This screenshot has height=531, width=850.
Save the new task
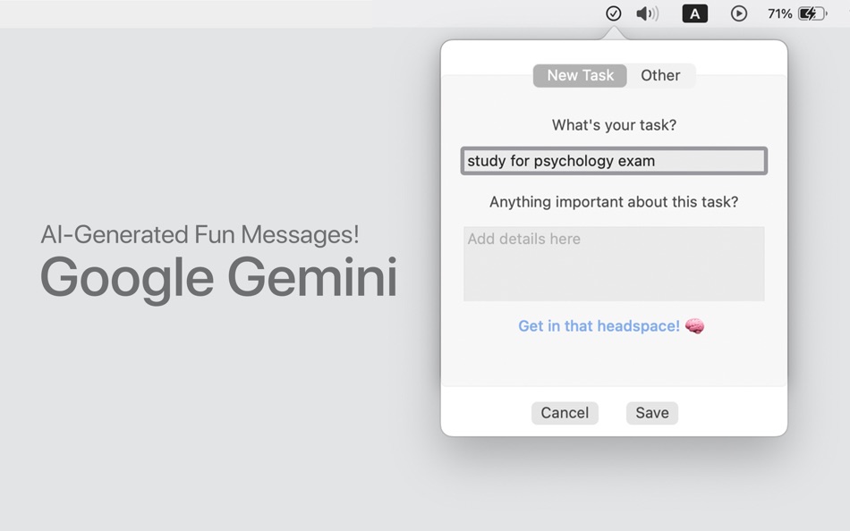click(652, 413)
